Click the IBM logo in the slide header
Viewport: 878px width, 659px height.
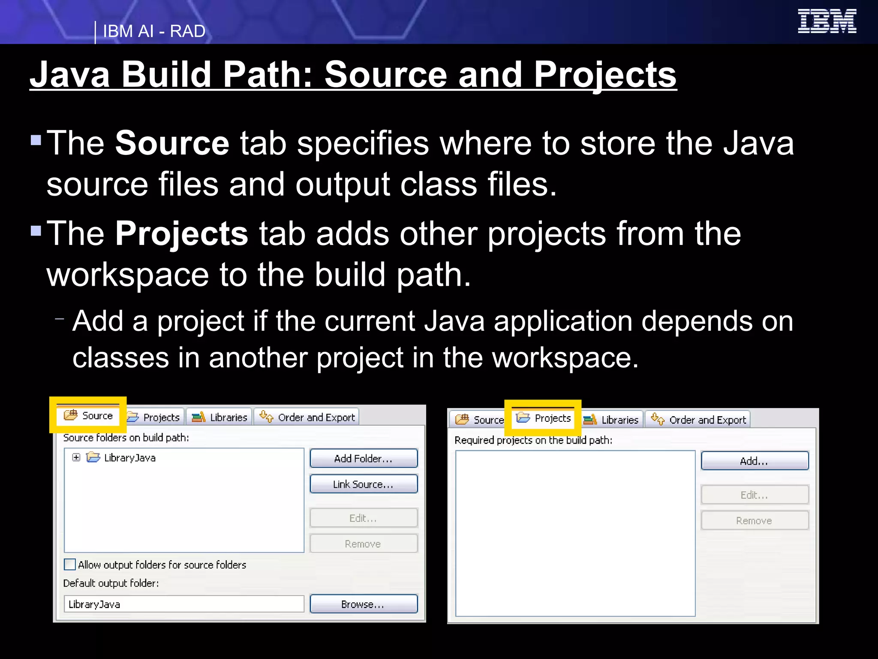point(827,21)
